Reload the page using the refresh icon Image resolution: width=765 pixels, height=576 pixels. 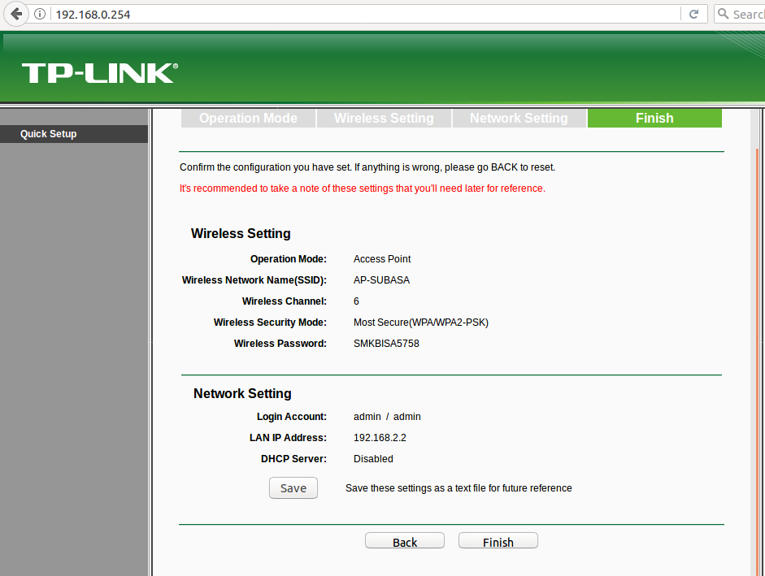pos(693,14)
